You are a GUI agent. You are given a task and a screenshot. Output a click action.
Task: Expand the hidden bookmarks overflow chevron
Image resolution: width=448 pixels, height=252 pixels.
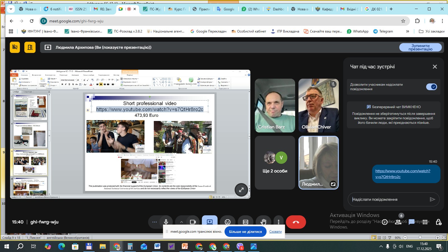[408, 31]
